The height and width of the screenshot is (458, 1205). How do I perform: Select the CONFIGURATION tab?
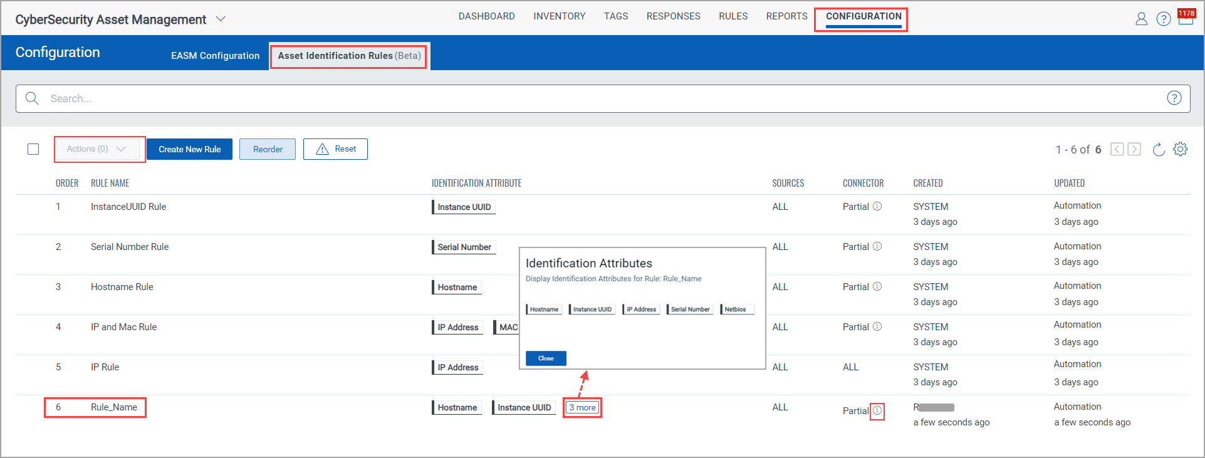[x=863, y=17]
